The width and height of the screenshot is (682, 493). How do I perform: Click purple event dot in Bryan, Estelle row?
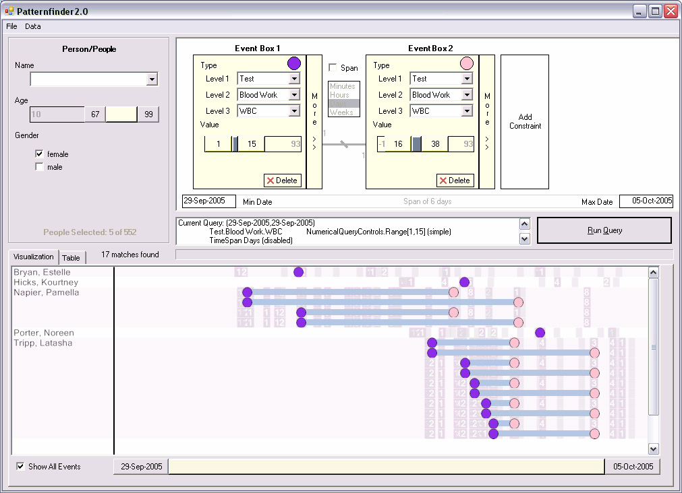(x=298, y=272)
